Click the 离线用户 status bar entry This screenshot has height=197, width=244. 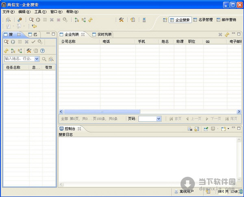tap(184, 192)
